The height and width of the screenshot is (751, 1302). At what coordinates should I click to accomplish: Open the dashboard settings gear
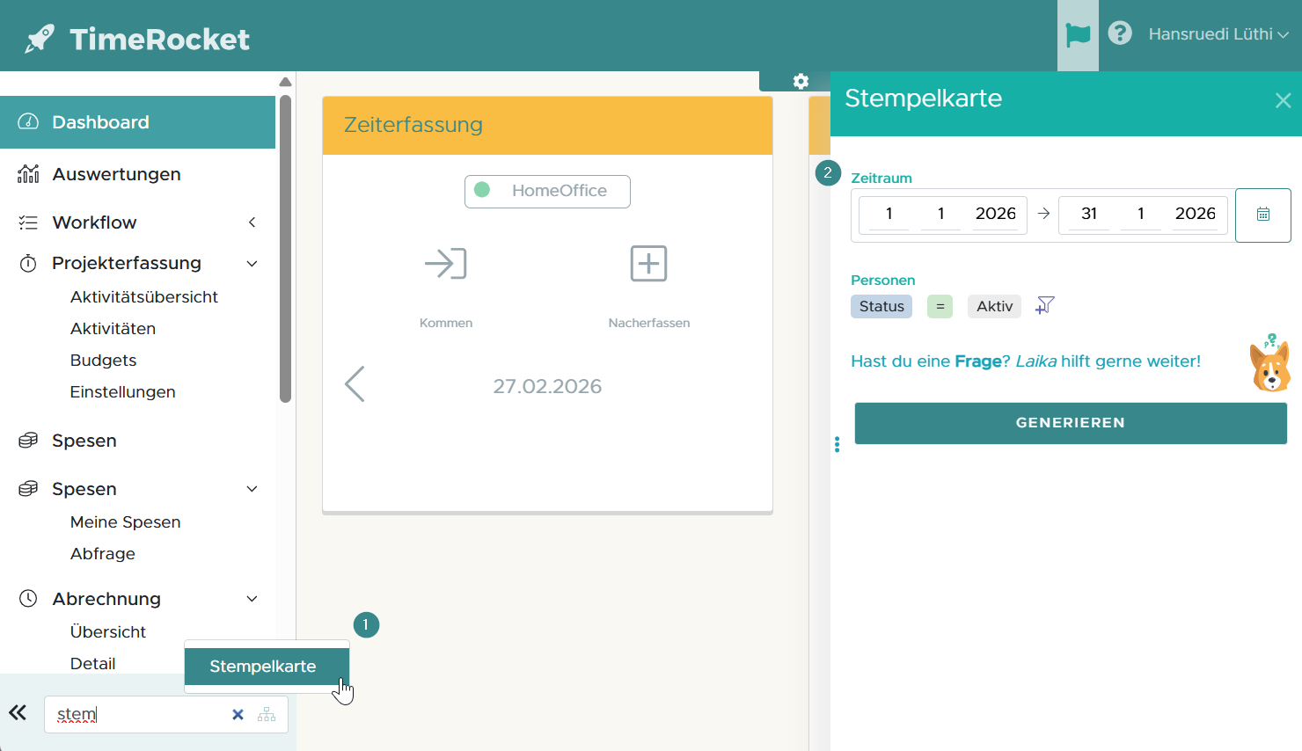801,82
